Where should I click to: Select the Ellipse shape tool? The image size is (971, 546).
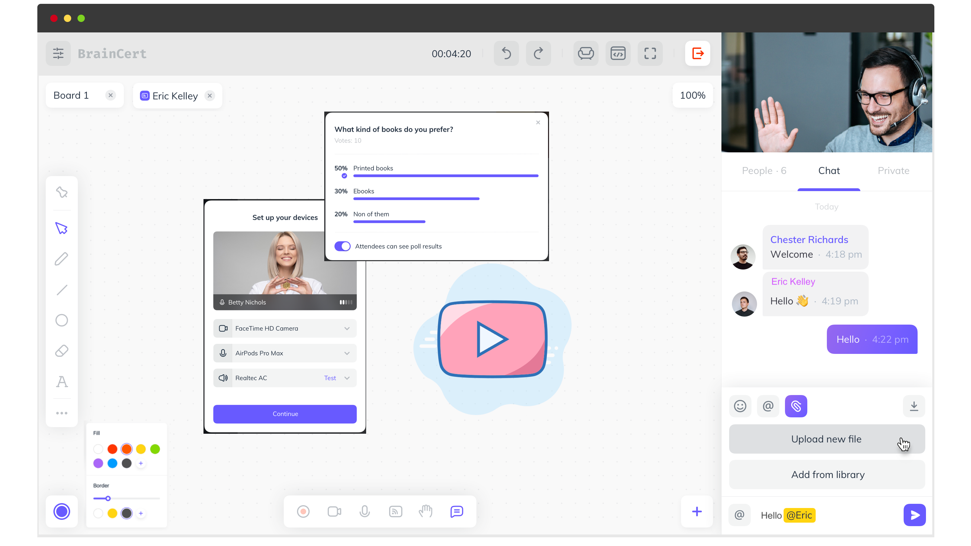61,320
